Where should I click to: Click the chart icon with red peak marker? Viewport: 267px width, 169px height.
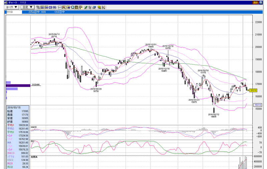pyautogui.click(x=64, y=7)
